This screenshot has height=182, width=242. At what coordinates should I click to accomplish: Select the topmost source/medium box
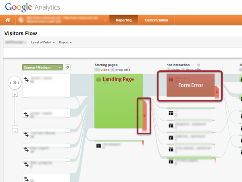pos(46,86)
